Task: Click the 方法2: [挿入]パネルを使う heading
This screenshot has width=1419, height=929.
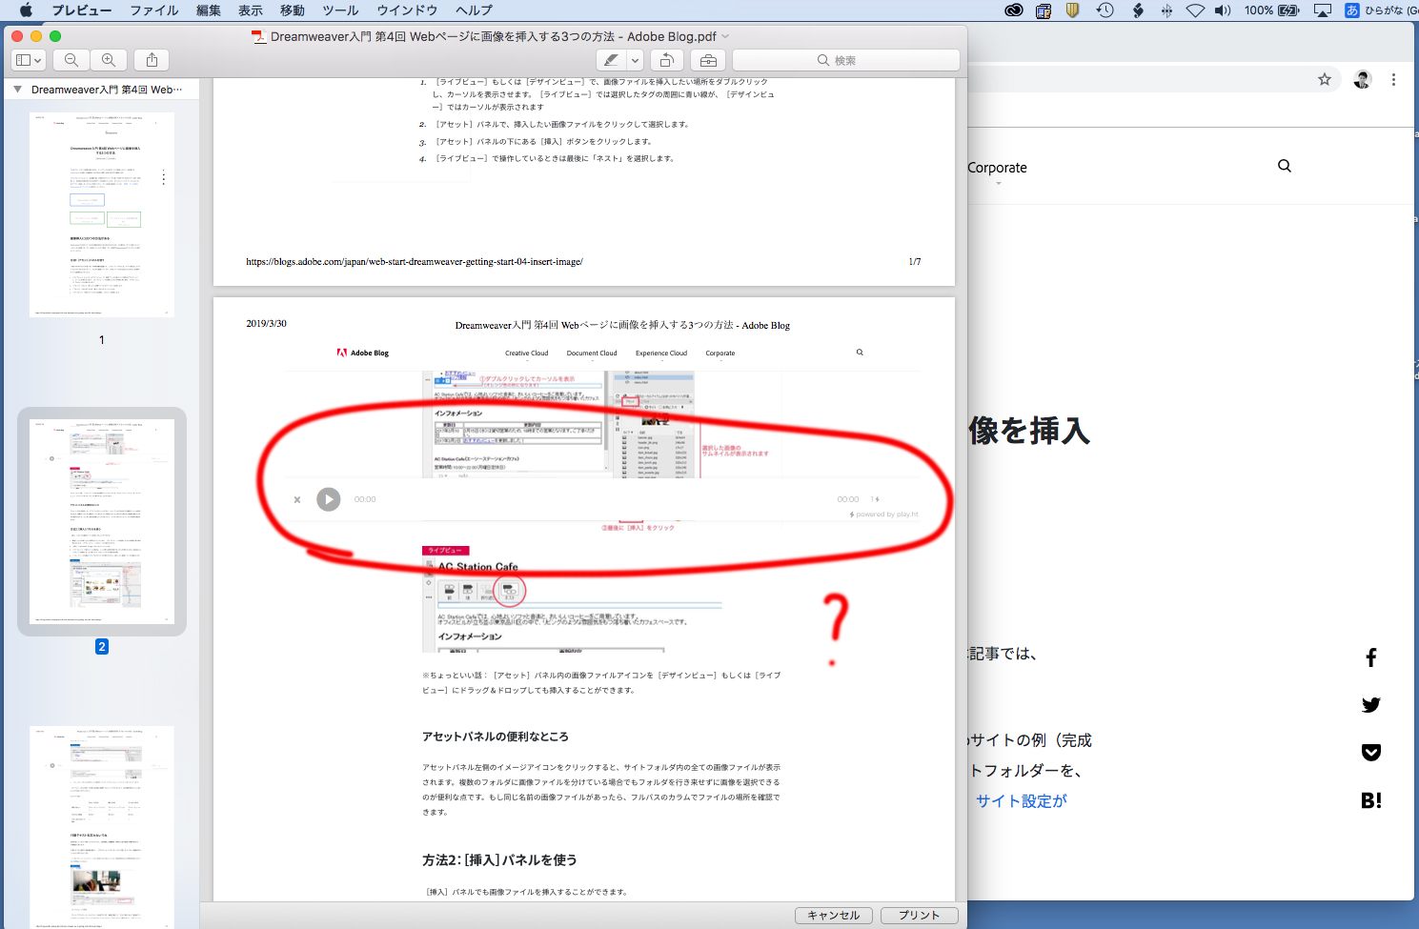Action: click(x=499, y=859)
